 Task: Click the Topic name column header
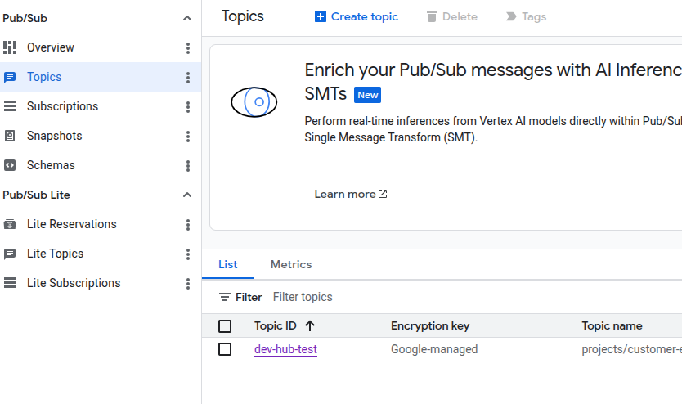click(612, 325)
